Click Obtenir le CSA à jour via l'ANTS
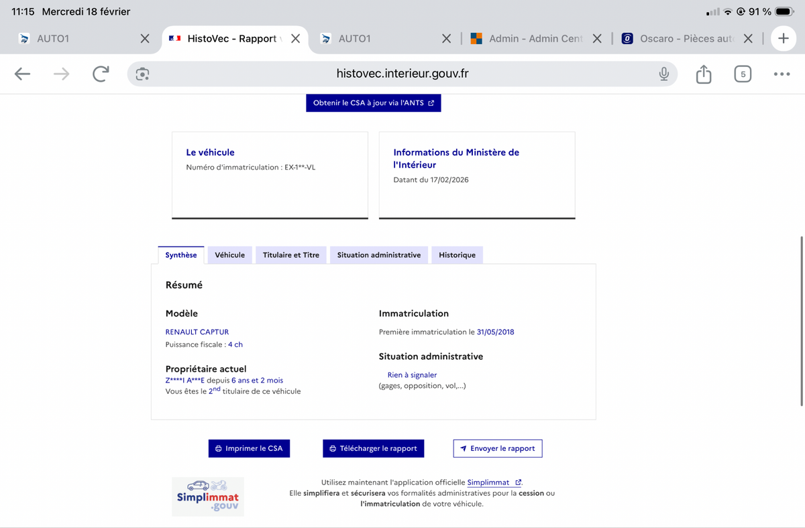Screen dimensions: 805x528 [373, 103]
